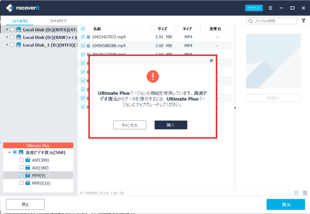Click the search magnifier icon
Screen dimensions: 310x214
[250, 21]
